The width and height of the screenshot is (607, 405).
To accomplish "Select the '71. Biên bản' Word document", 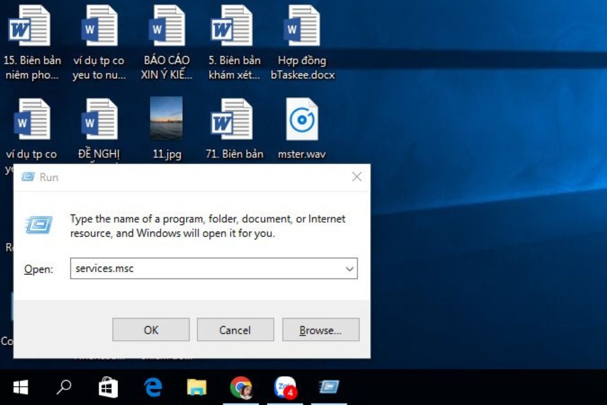I will tap(233, 120).
